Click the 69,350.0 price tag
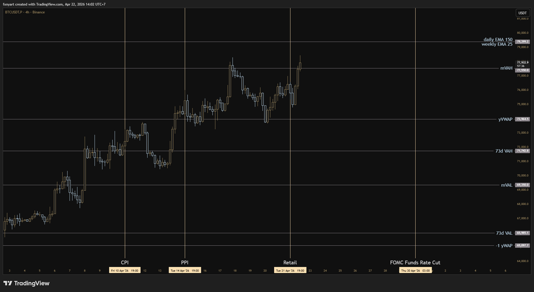The image size is (534, 292). pos(522,185)
